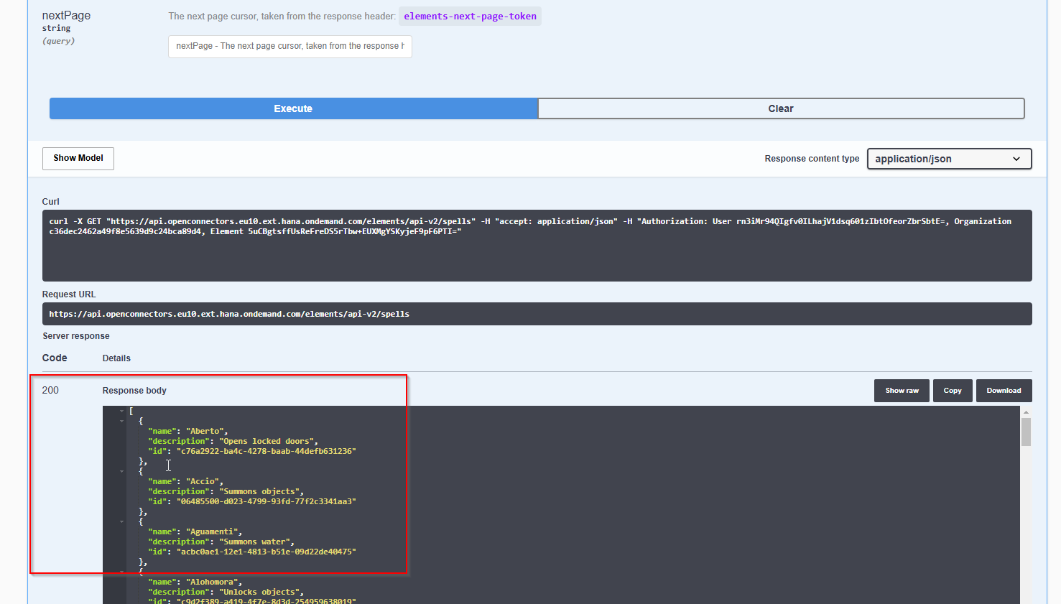Show raw response body

902,390
